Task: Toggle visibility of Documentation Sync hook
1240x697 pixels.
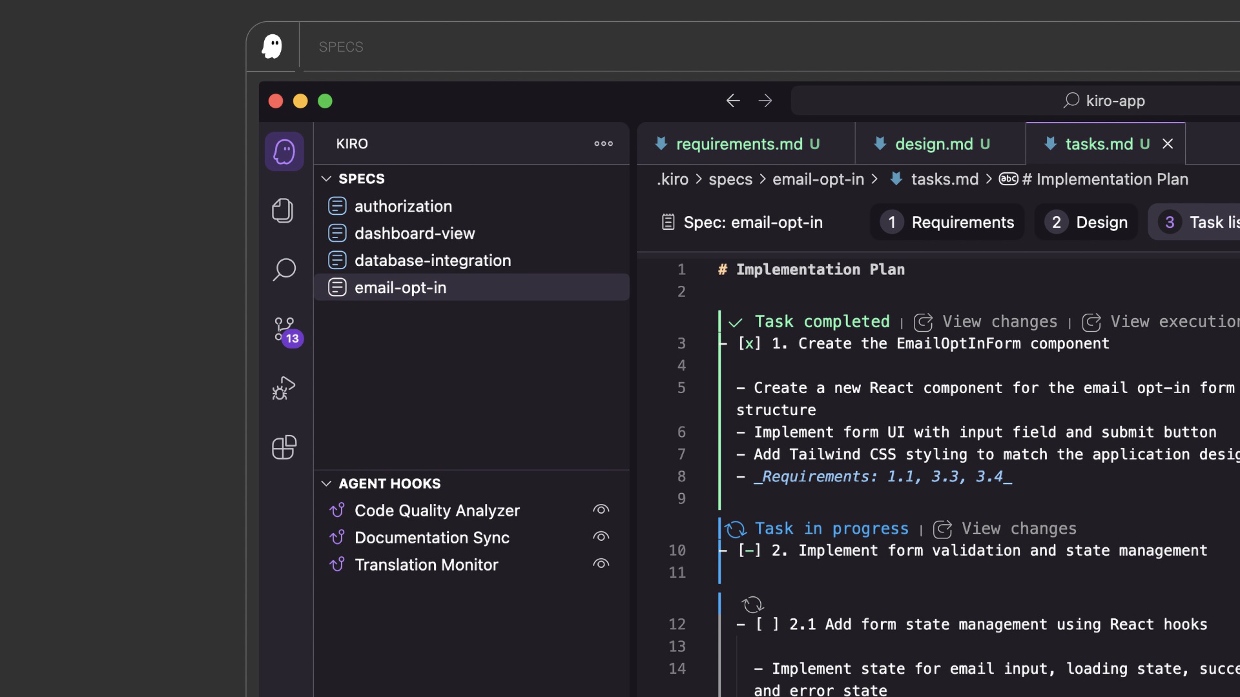Action: [x=601, y=537]
